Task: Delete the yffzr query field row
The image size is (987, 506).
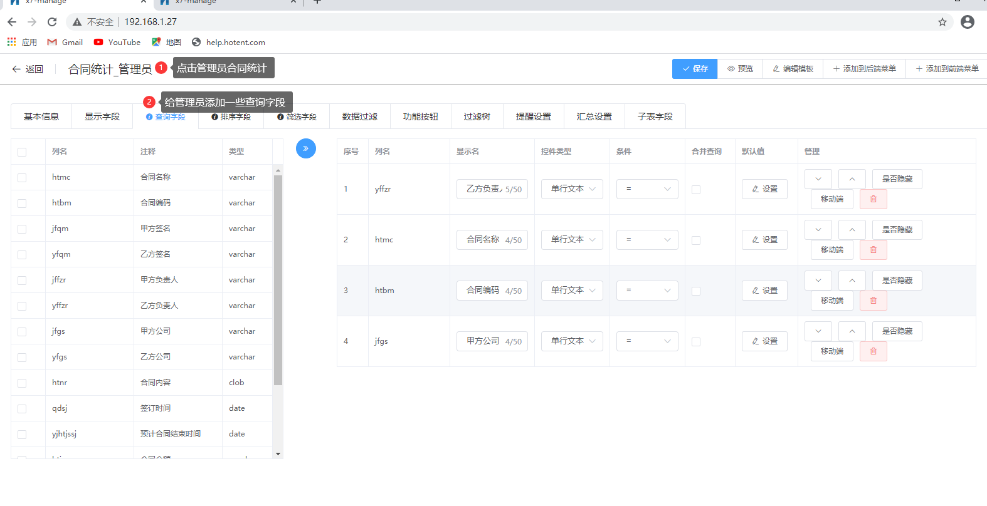Action: coord(873,199)
